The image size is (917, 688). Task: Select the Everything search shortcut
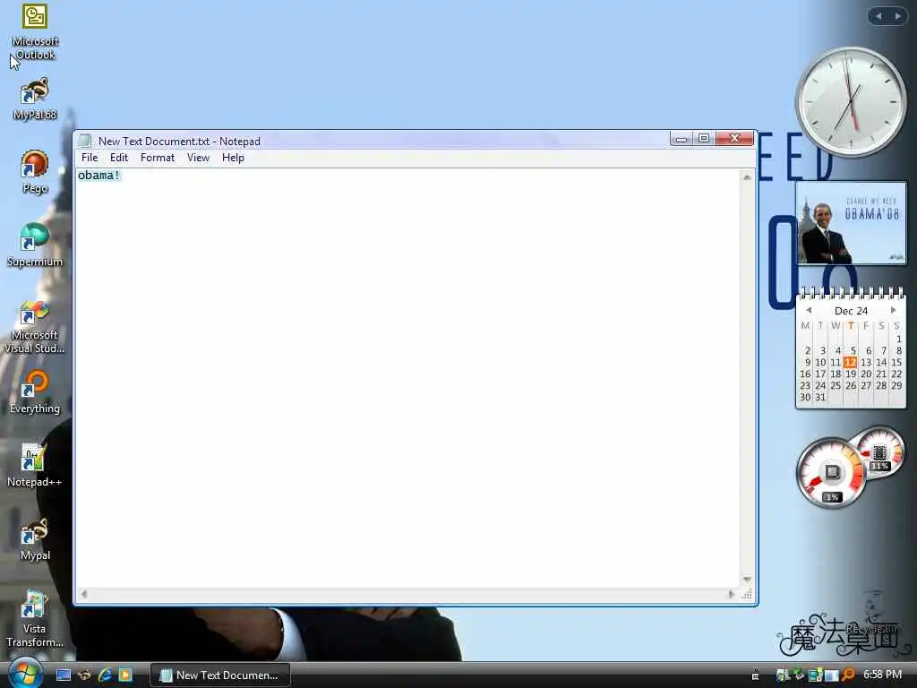35,392
